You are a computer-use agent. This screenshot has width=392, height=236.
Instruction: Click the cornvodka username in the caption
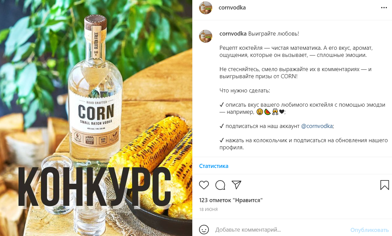[233, 34]
